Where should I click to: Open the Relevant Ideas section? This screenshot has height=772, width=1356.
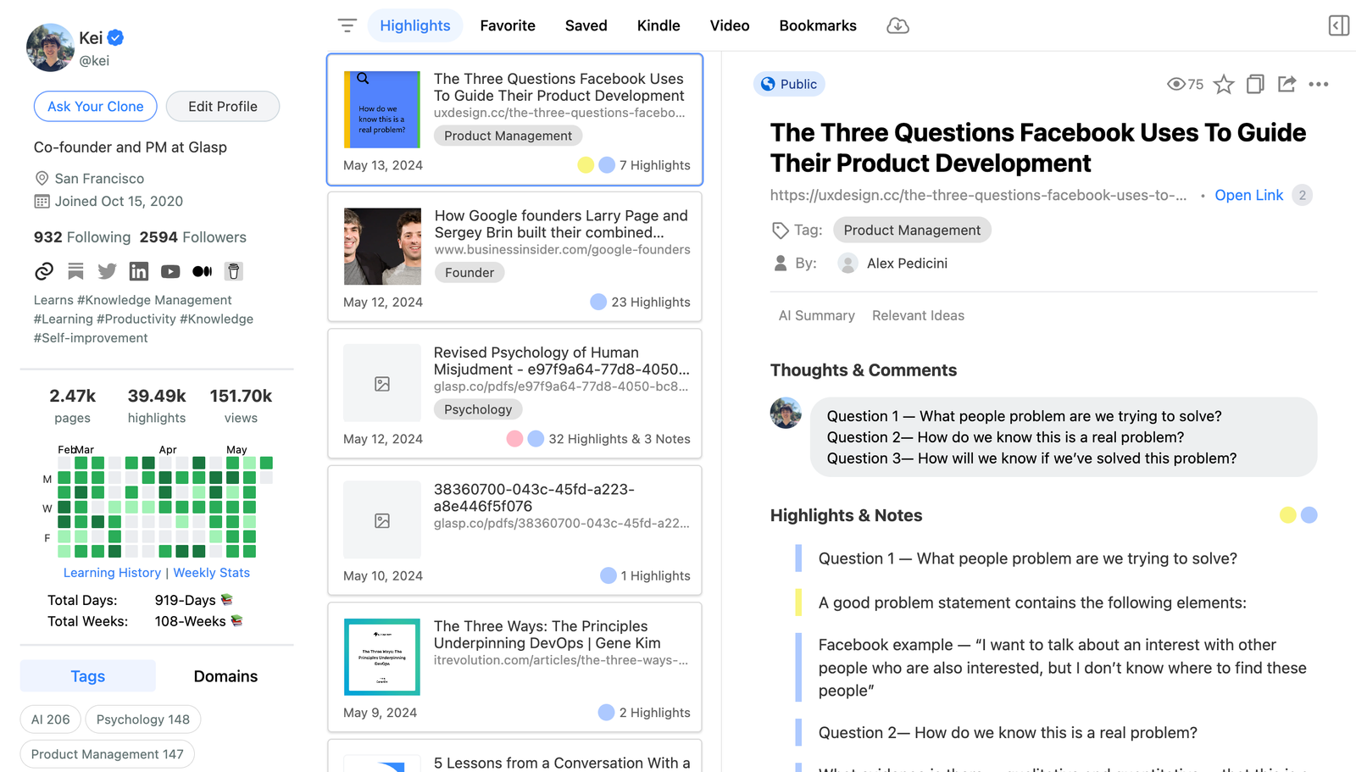point(918,315)
